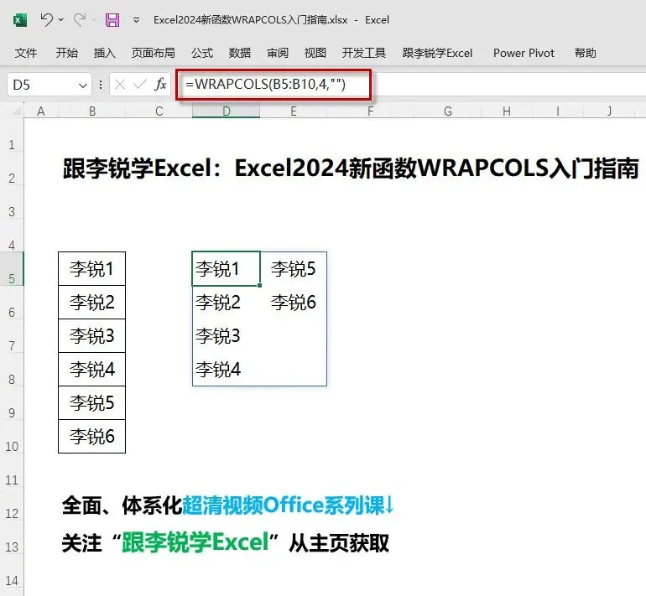The height and width of the screenshot is (596, 646).
Task: Select the 审阅 ribbon tab
Action: (277, 53)
